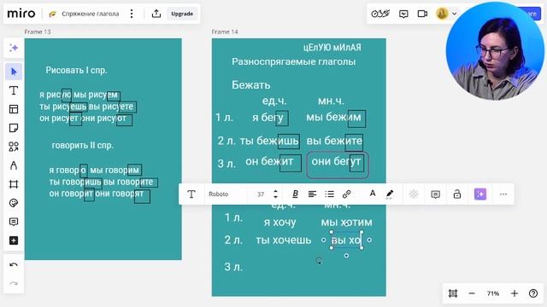Open the board options three-dot menu
This screenshot has height=307, width=547.
coord(132,14)
